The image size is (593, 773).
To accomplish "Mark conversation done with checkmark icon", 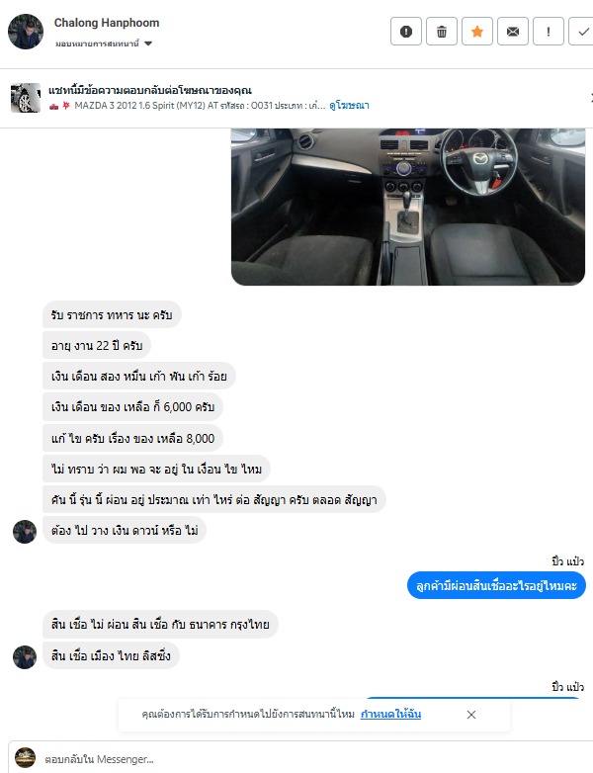I will click(x=582, y=32).
